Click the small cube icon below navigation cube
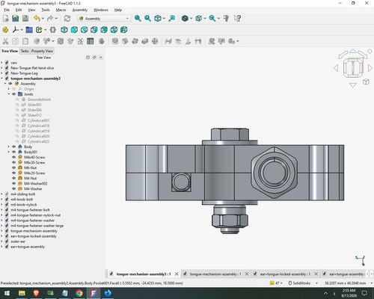The width and height of the screenshot is (374, 299). point(366,81)
